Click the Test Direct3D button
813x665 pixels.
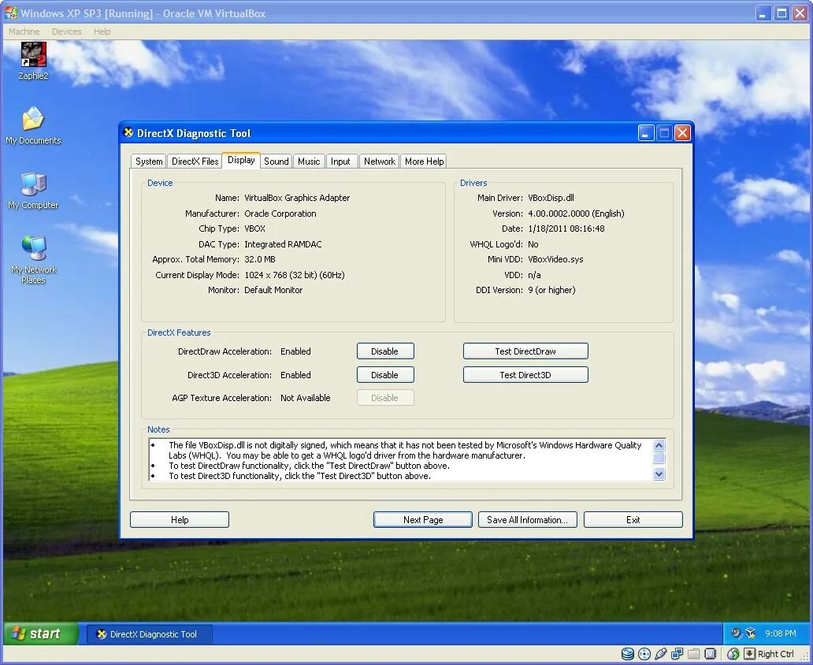(525, 375)
